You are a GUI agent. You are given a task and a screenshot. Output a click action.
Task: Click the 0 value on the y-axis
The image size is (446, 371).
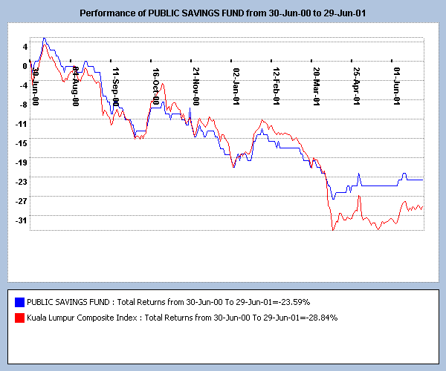pos(25,66)
